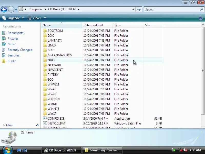
Task: Click the Documents sidebar icon
Action: 4,33
